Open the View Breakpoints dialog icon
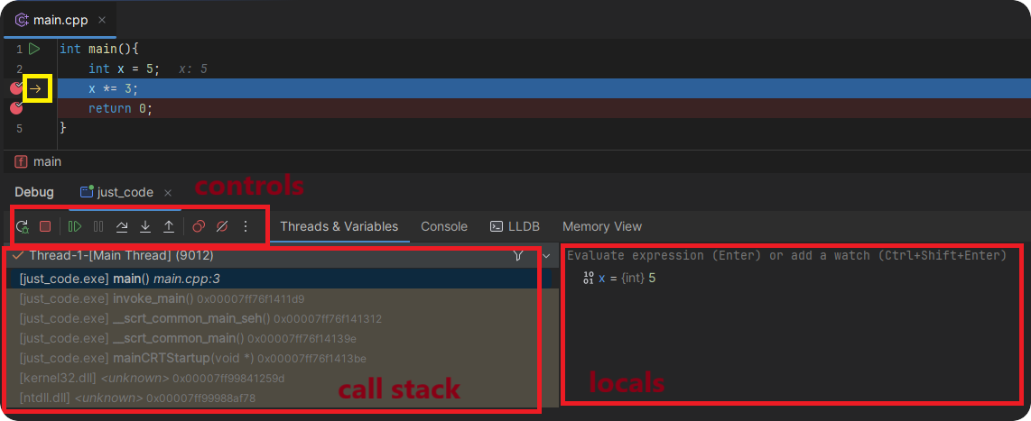Screen dimensions: 1031x421 pos(199,226)
